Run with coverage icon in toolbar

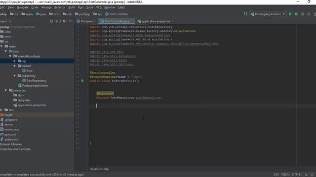click(303, 14)
